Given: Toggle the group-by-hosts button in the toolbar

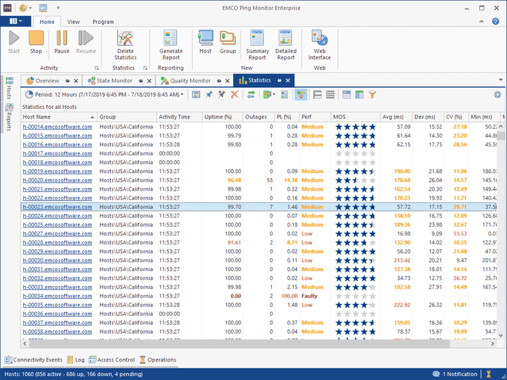Looking at the screenshot, I should tap(301, 95).
